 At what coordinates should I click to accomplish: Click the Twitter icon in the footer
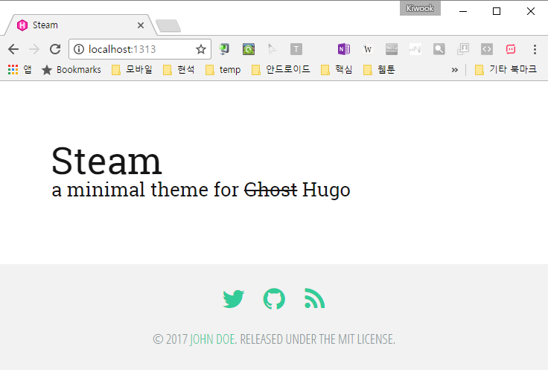tap(234, 298)
